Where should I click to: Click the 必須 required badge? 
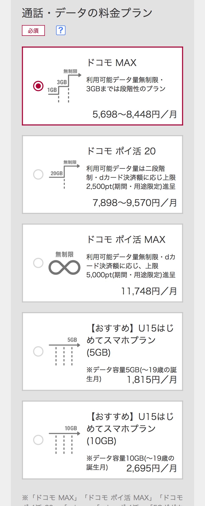pos(33,31)
